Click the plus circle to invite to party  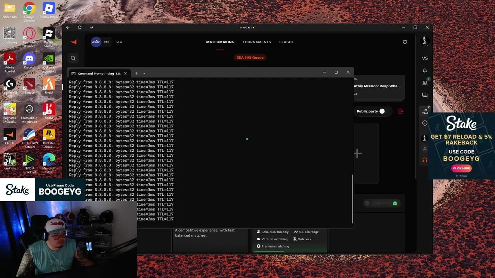coord(425,123)
